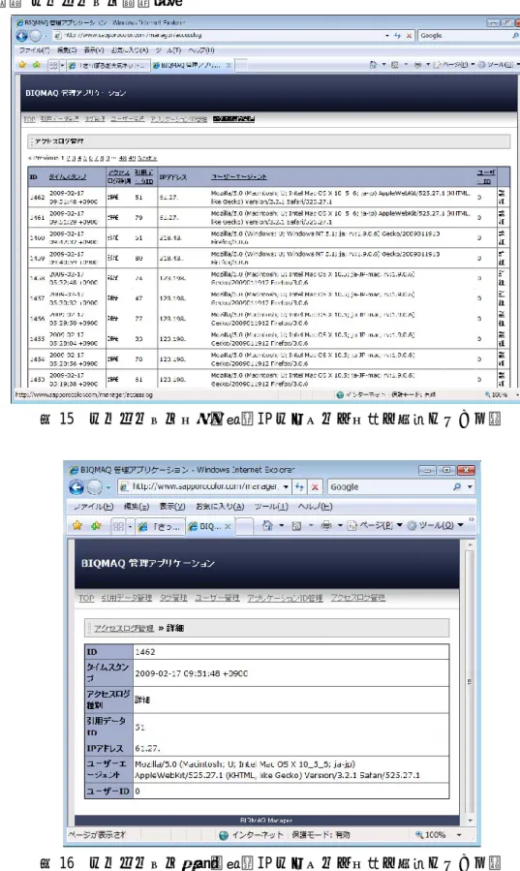Close the BIQMAQ tab in upper window
The height and width of the screenshot is (871, 520).
click(x=229, y=66)
